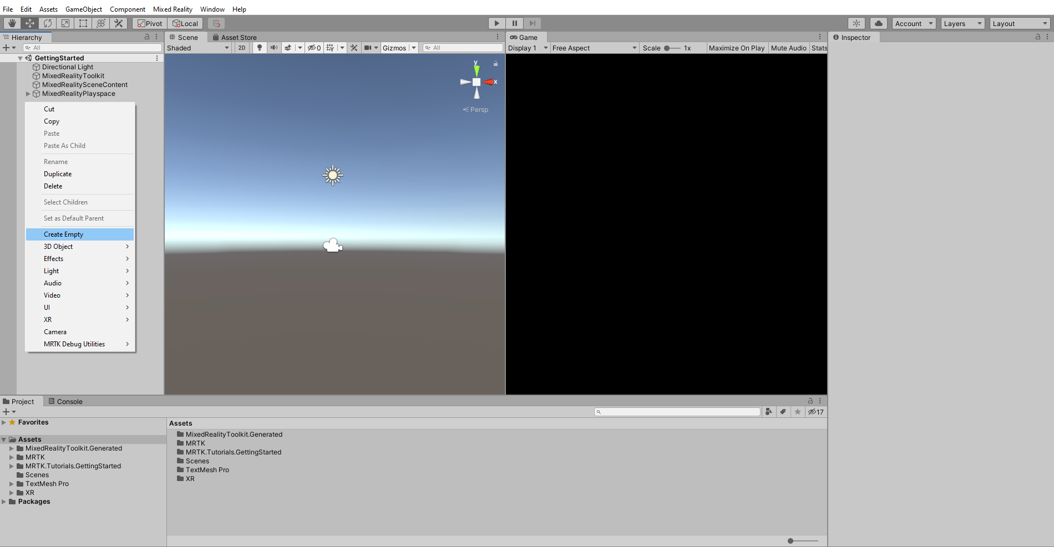Adjust Game view Scale slider
The width and height of the screenshot is (1054, 547).
pyautogui.click(x=672, y=48)
